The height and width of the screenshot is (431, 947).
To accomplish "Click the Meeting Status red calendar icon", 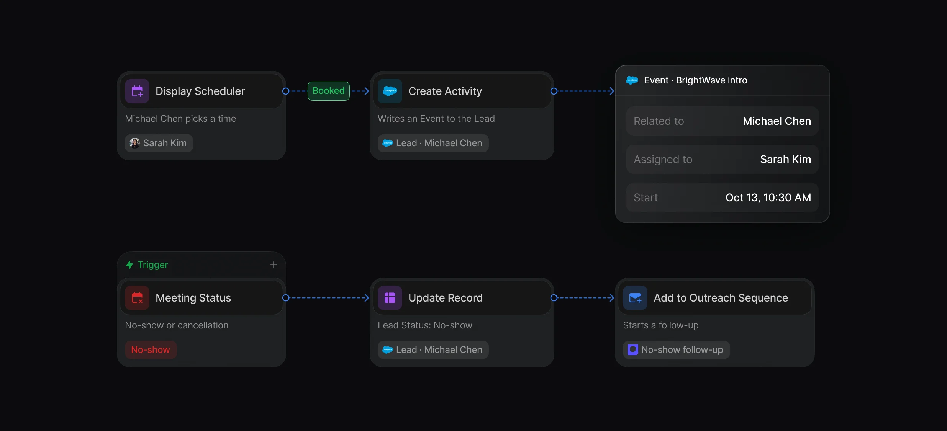I will pyautogui.click(x=137, y=298).
